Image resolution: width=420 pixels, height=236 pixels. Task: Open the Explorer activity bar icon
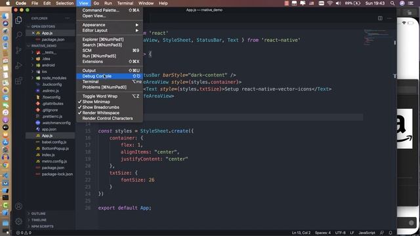(18, 20)
